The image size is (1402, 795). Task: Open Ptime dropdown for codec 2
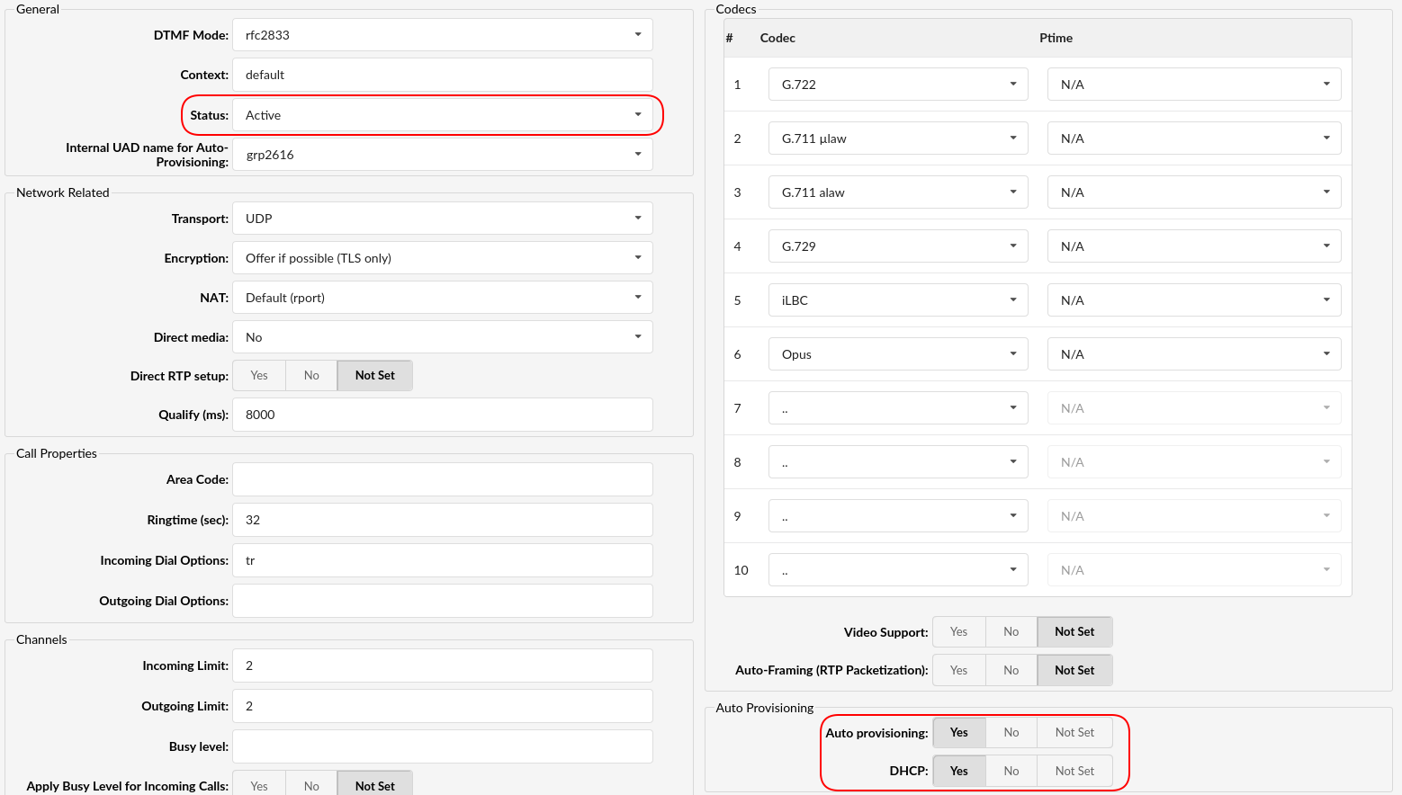[x=1193, y=138]
